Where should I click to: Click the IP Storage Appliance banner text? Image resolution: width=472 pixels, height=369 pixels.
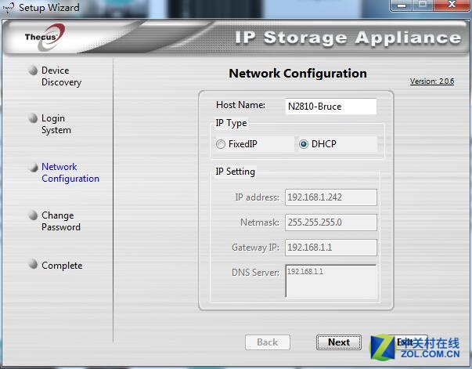tap(348, 38)
